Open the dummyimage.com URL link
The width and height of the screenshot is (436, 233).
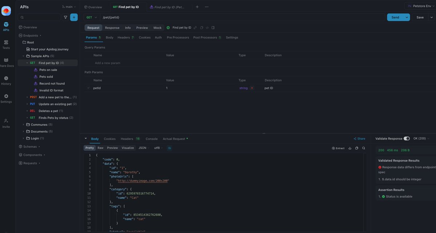[x=143, y=181]
